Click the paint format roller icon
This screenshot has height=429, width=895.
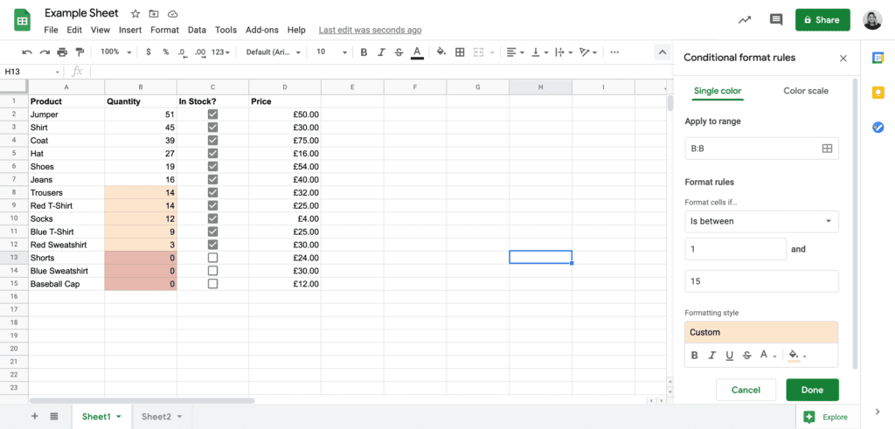[x=80, y=52]
